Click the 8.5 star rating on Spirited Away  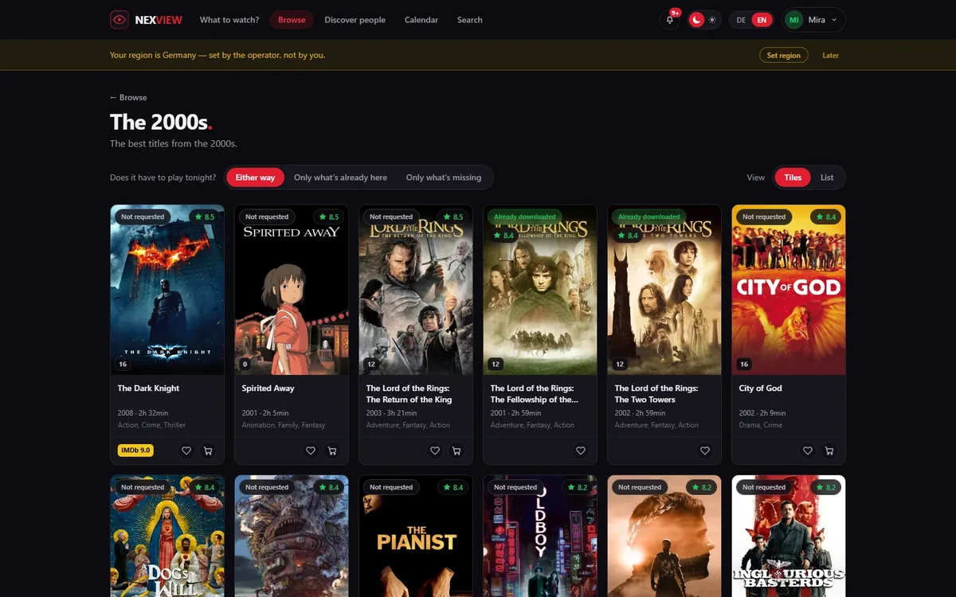tap(328, 217)
